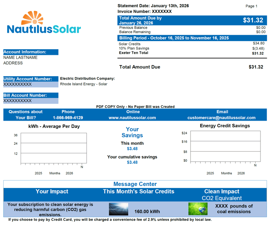Image resolution: width=271 pixels, height=228 pixels.
Task: Click the Previous Balance $0.00 value
Action: [261, 27]
